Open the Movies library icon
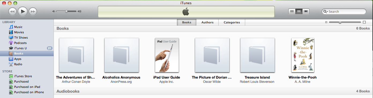Image resolution: width=373 pixels, height=98 pixels. click(11, 32)
